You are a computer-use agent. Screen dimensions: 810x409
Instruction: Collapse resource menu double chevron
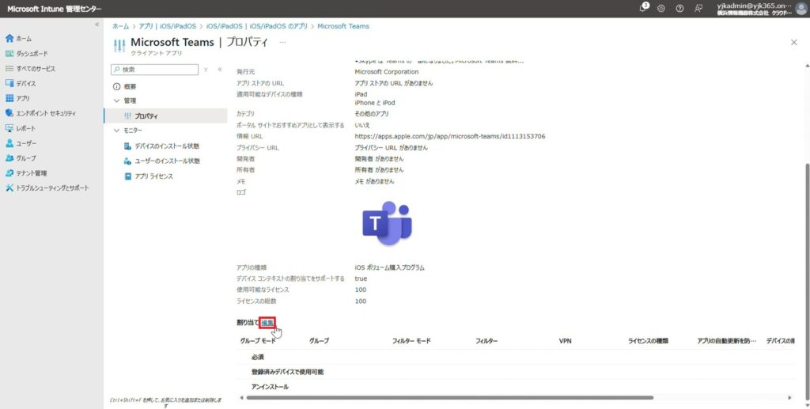point(220,69)
